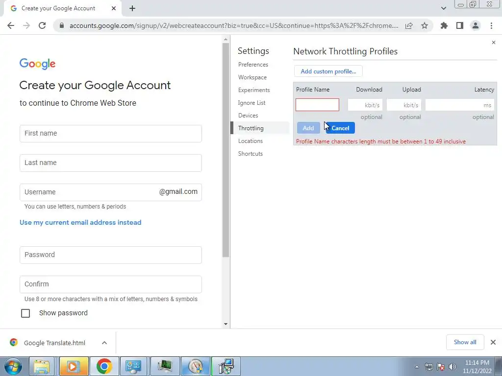
Task: Click the taskbar clock showing 11:14 PM
Action: (x=477, y=367)
